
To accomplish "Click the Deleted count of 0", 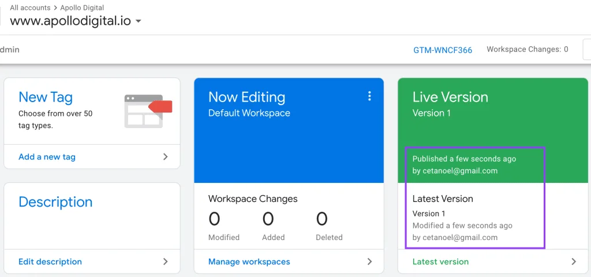I will [x=322, y=219].
